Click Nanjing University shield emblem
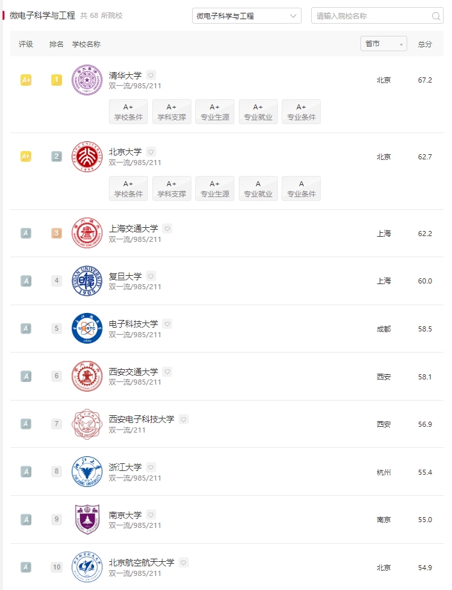 pos(87,519)
